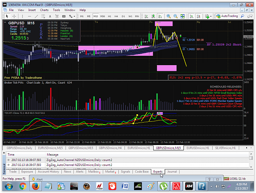
Task: Expand the indicators list dropdown arrow
Action: tap(211, 16)
